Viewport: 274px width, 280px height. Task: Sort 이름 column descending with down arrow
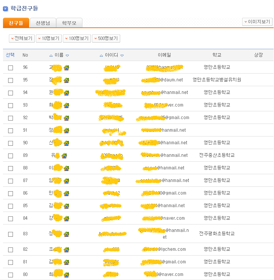pyautogui.click(x=67, y=55)
